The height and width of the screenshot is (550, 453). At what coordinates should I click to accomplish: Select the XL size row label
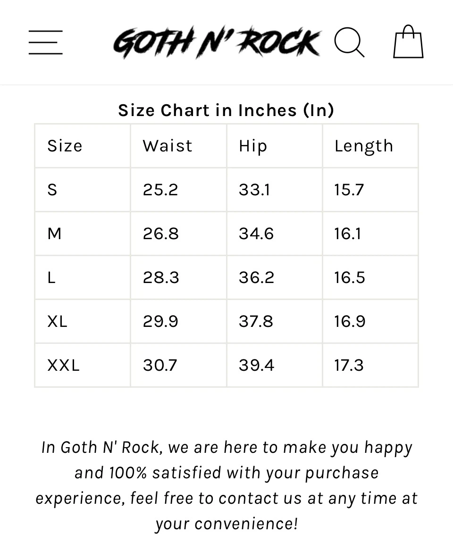point(57,321)
